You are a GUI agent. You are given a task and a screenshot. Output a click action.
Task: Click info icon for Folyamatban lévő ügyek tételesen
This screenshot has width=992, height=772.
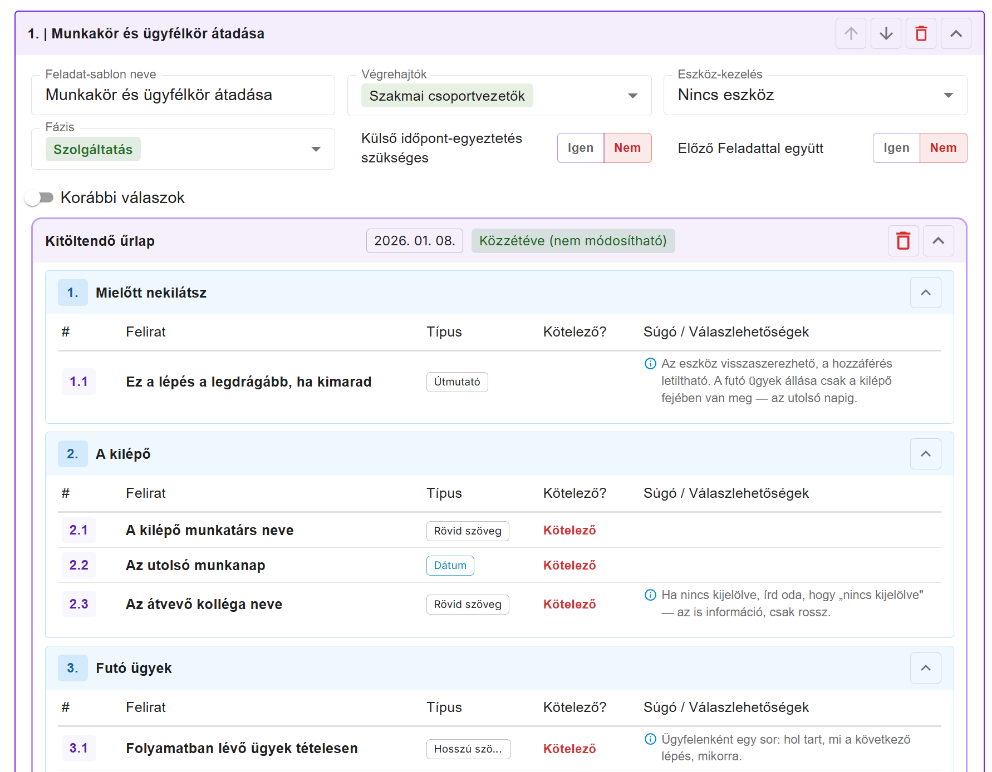click(650, 739)
